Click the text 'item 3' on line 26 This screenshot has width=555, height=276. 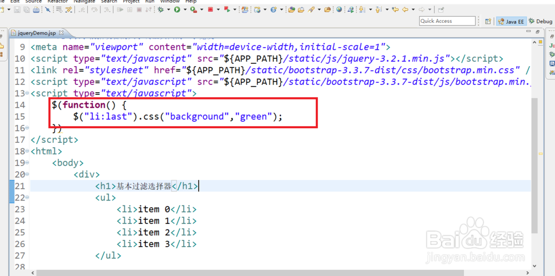pos(154,244)
